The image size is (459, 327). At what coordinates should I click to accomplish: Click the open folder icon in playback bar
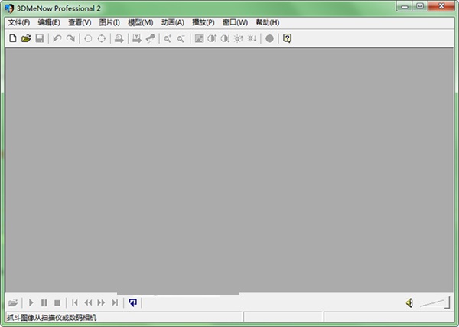tap(12, 303)
